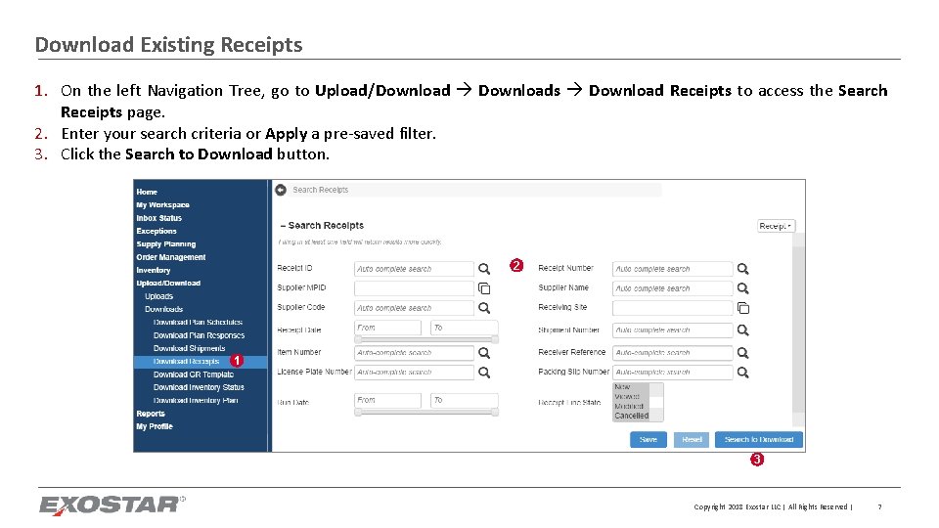939x528 pixels.
Task: Collapse the Search Receipts section header
Action: coord(322,226)
